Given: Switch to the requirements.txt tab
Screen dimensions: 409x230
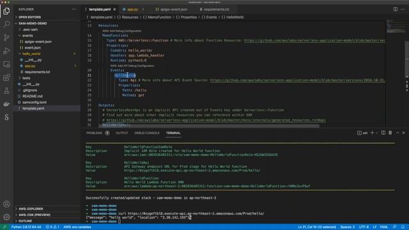Looking at the screenshot, I should [216, 10].
